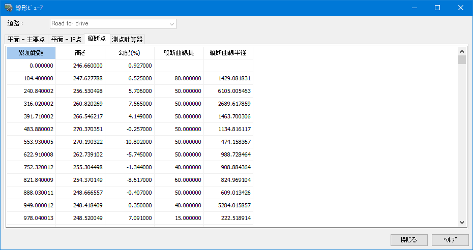This screenshot has height=250, width=473.
Task: Select gradient cell 0.927000
Action: tap(129, 66)
